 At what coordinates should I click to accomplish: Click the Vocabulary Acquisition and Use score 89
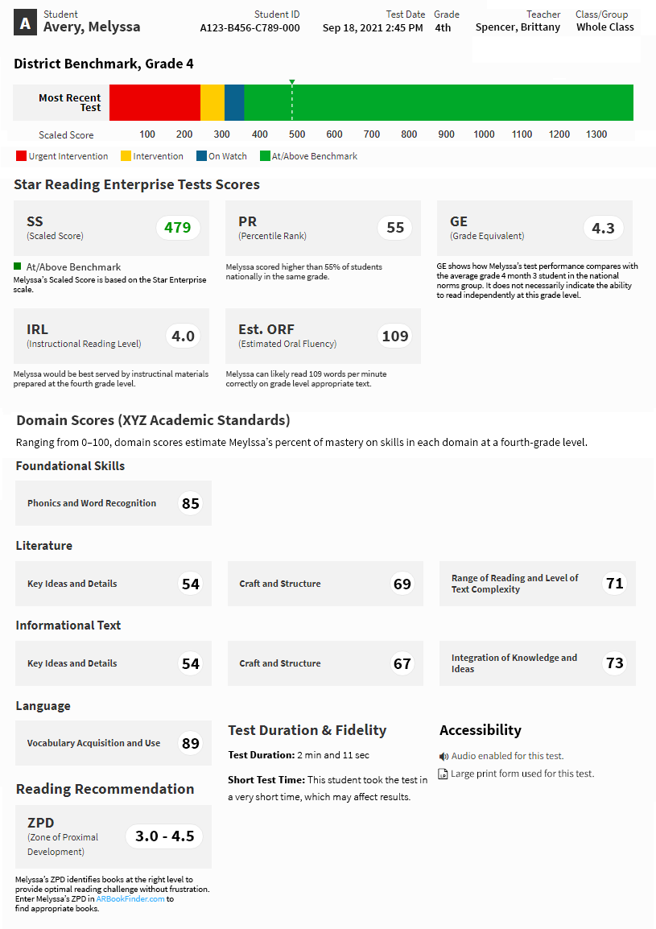click(x=191, y=743)
